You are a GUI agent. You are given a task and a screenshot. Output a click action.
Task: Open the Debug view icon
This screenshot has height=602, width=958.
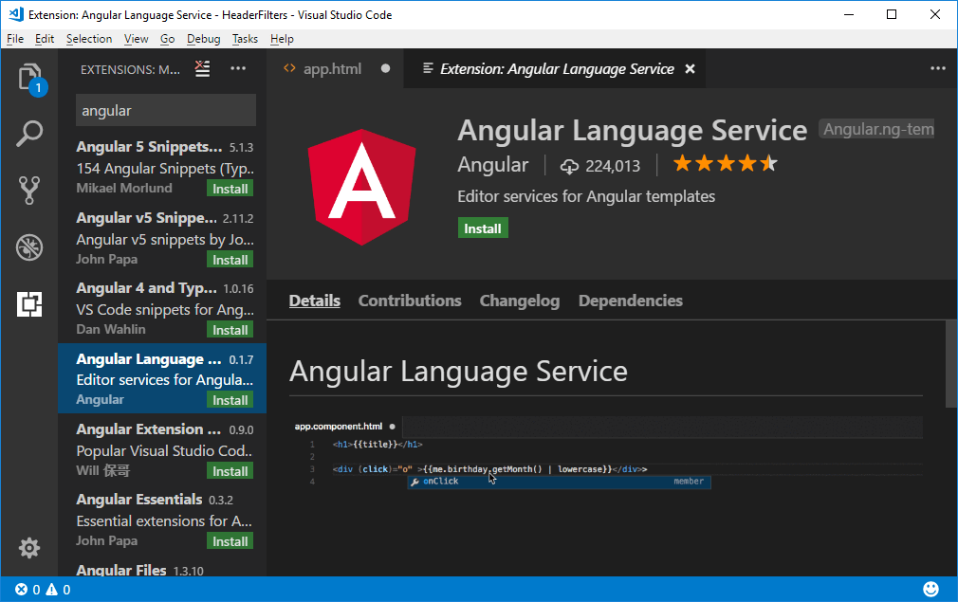tap(29, 246)
